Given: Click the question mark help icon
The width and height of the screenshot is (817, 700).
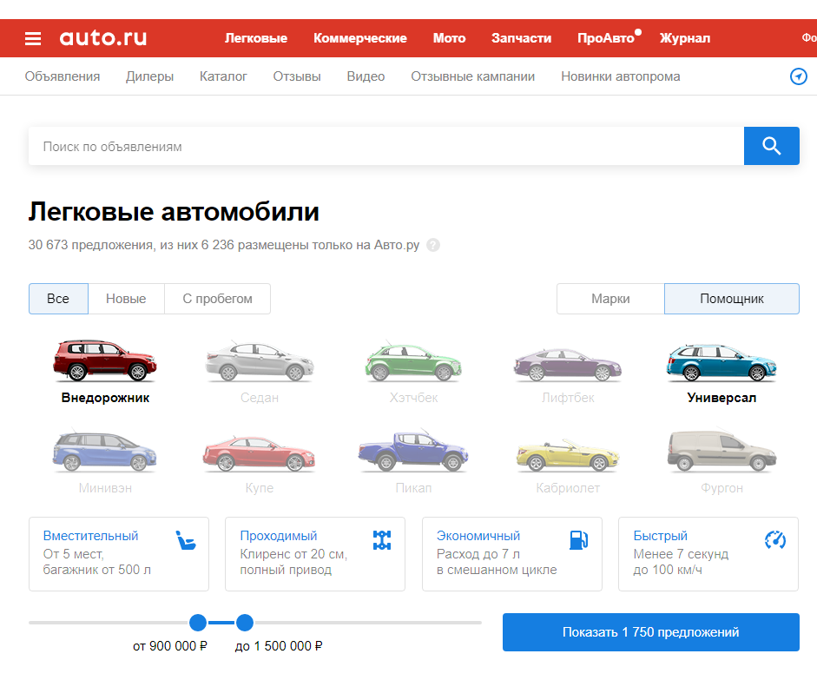Looking at the screenshot, I should pyautogui.click(x=432, y=246).
